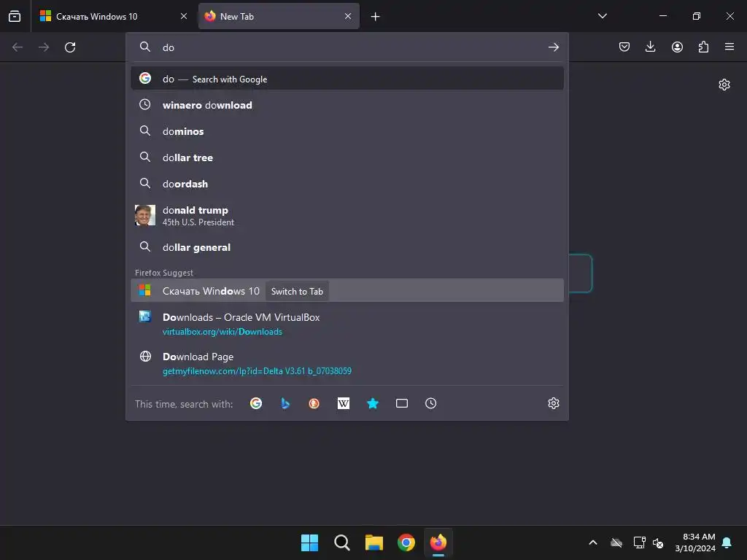
Task: Go forward with the forward arrow
Action: pyautogui.click(x=44, y=47)
